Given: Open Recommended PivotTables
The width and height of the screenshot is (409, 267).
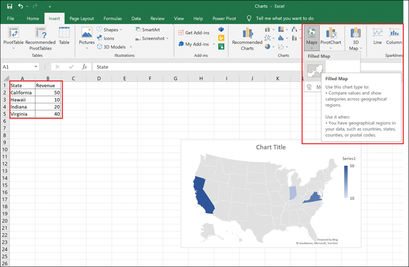Looking at the screenshot, I should [40, 39].
